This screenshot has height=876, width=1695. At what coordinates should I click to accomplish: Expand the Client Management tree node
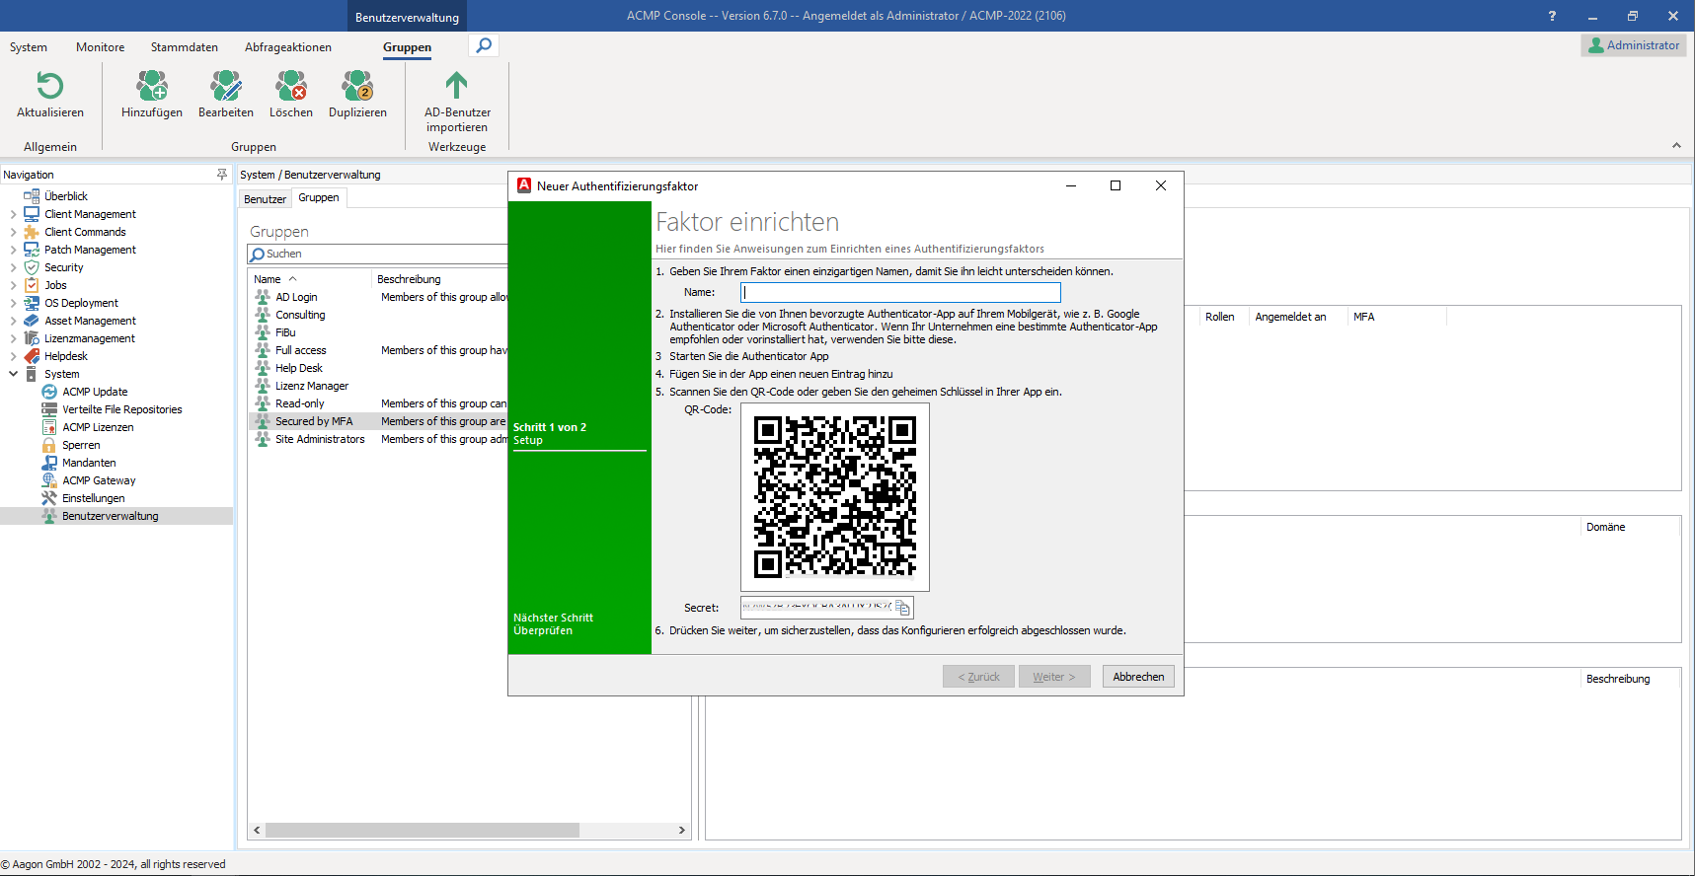pyautogui.click(x=13, y=214)
